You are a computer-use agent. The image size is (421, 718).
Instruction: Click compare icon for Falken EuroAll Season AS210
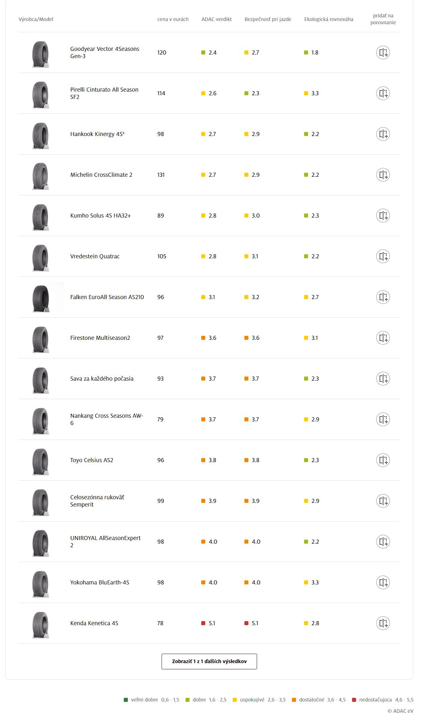(383, 297)
